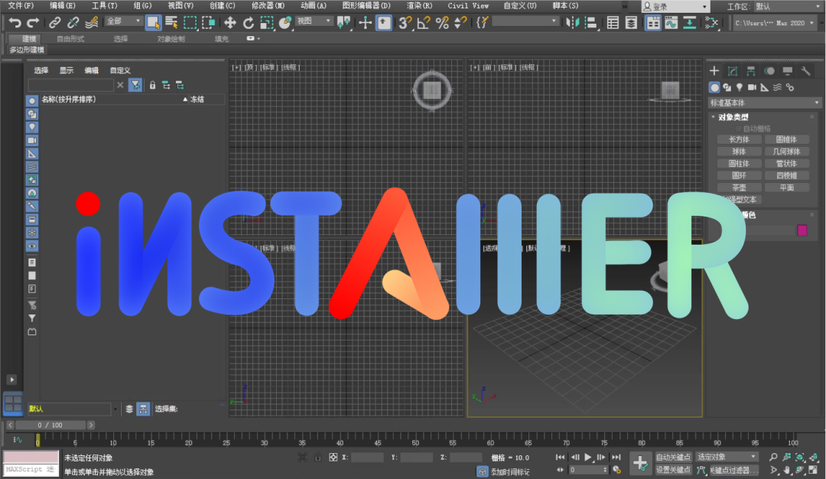Click the 自动关键点 auto key button
This screenshot has width=826, height=479.
(673, 457)
